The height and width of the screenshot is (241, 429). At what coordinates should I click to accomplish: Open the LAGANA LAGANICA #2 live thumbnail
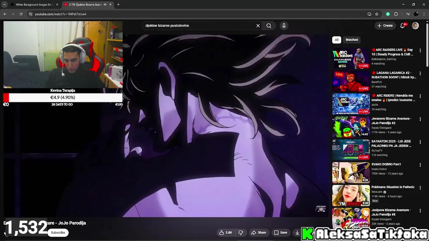point(351,81)
